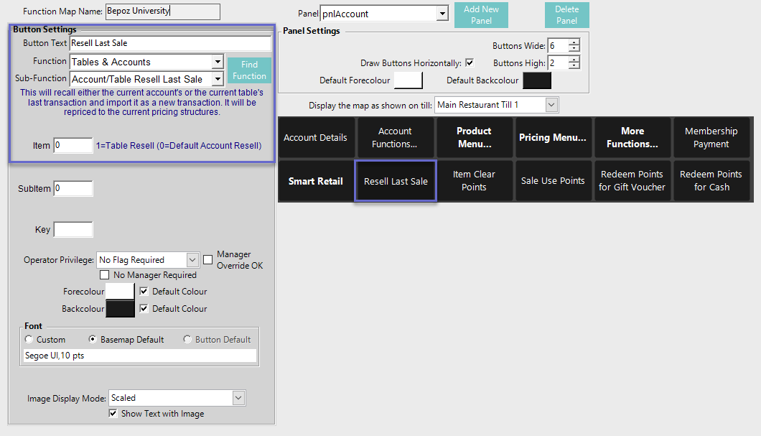Click the Default Backcolour swatch
761x436 pixels.
coord(536,80)
